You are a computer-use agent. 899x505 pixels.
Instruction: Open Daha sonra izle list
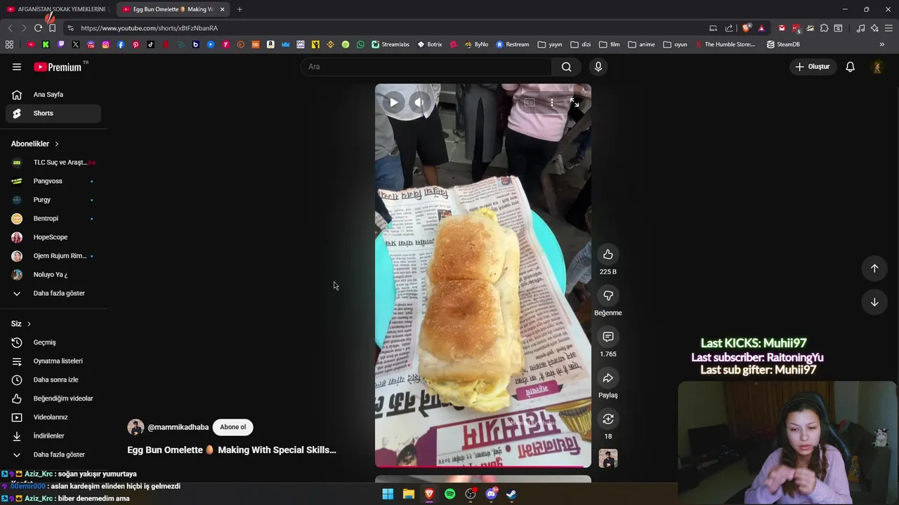point(53,379)
